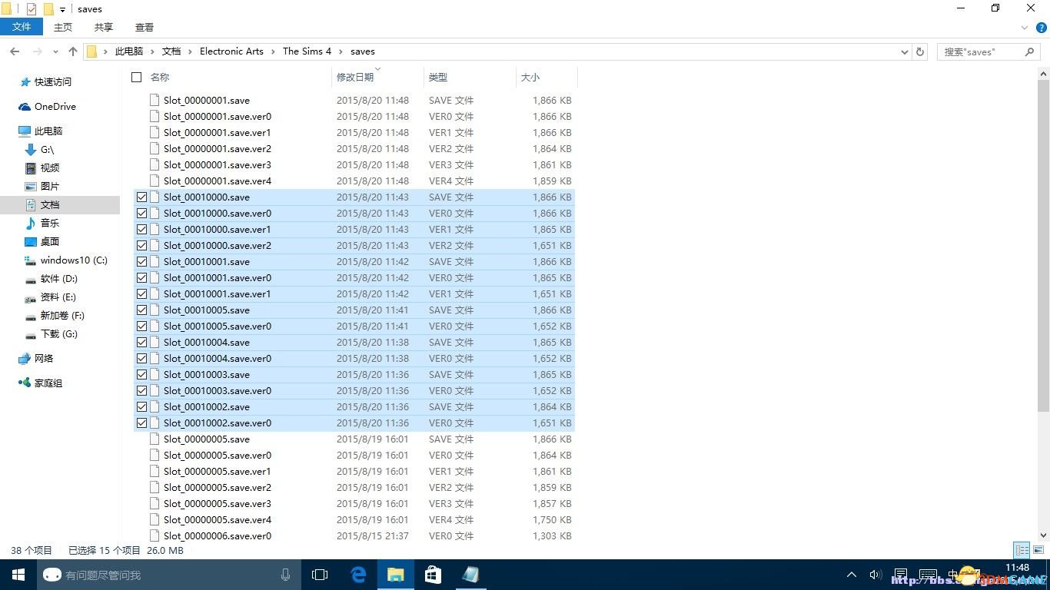Click the search magnifier icon
Image resolution: width=1050 pixels, height=590 pixels.
pyautogui.click(x=1030, y=51)
